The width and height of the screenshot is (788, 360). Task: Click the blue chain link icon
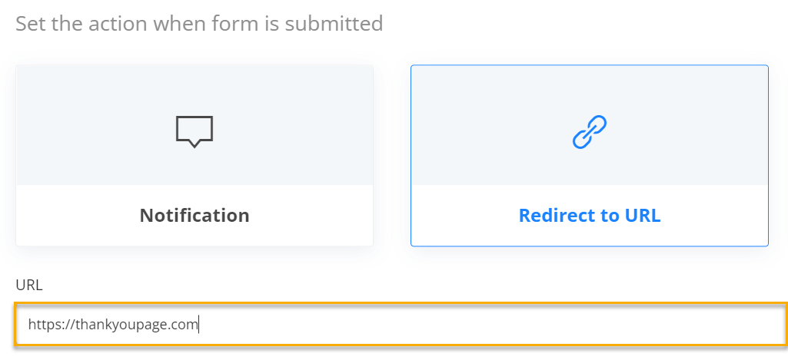tap(590, 131)
